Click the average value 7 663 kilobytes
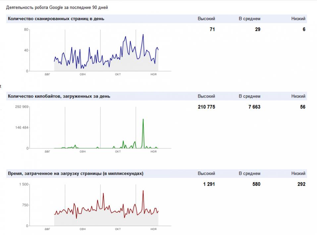 [x=254, y=107]
